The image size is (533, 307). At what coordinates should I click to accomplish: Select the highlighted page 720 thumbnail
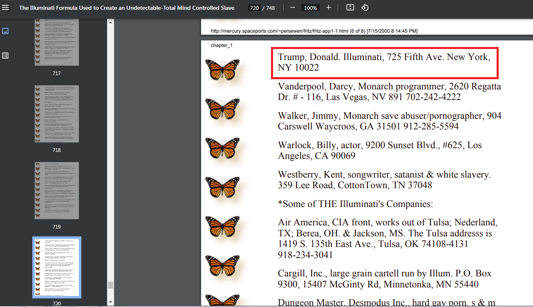pos(57,267)
